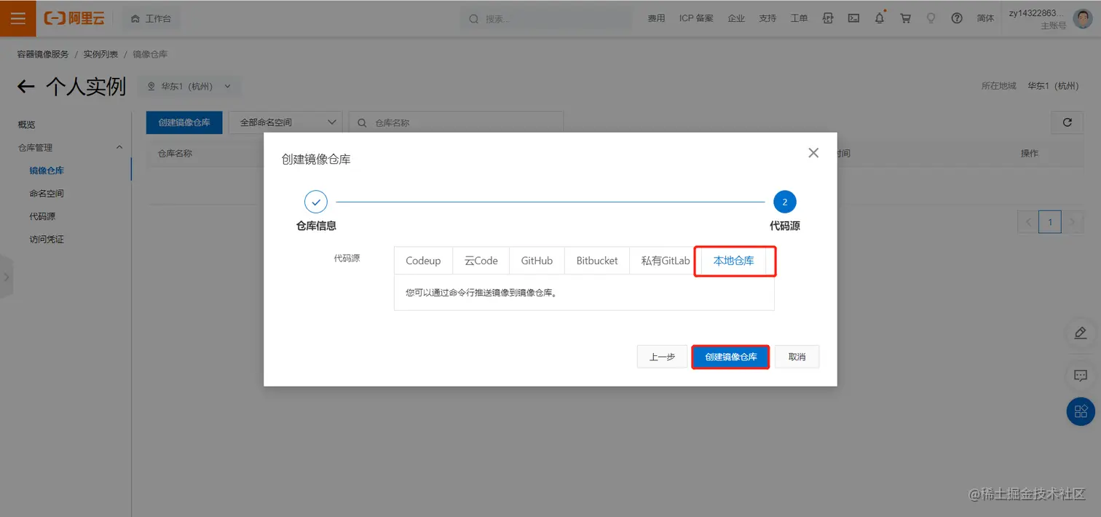This screenshot has height=517, width=1101.
Task: Open the blue floating apps icon
Action: [1081, 411]
